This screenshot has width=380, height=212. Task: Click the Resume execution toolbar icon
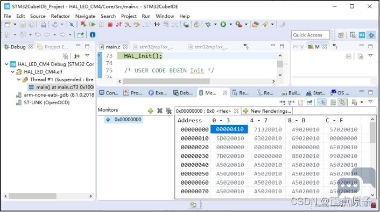[92, 24]
